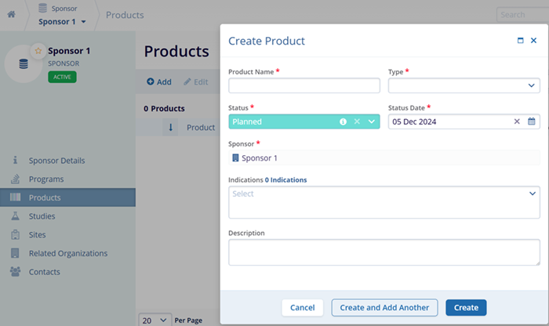Clear the Status Date value
This screenshot has height=326, width=549.
tap(517, 121)
